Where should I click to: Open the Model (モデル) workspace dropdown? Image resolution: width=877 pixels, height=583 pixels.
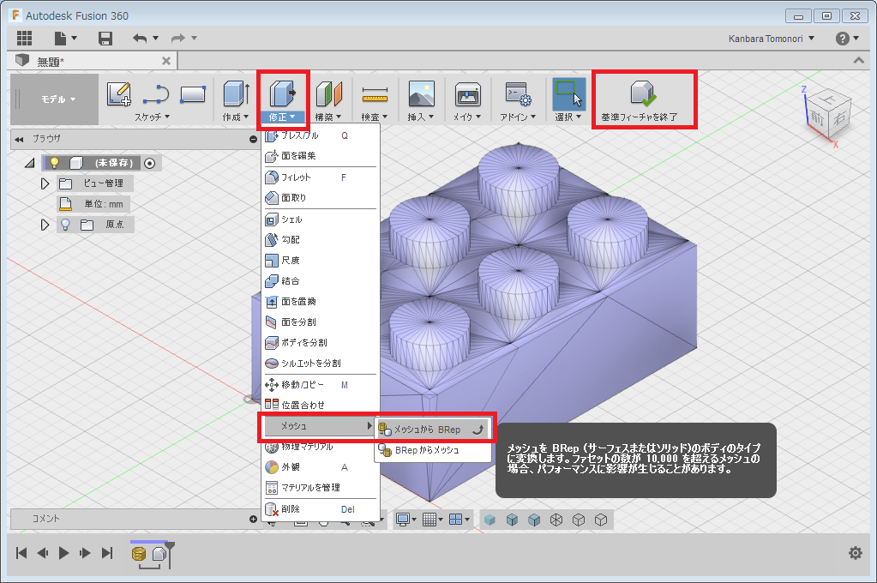pyautogui.click(x=57, y=99)
